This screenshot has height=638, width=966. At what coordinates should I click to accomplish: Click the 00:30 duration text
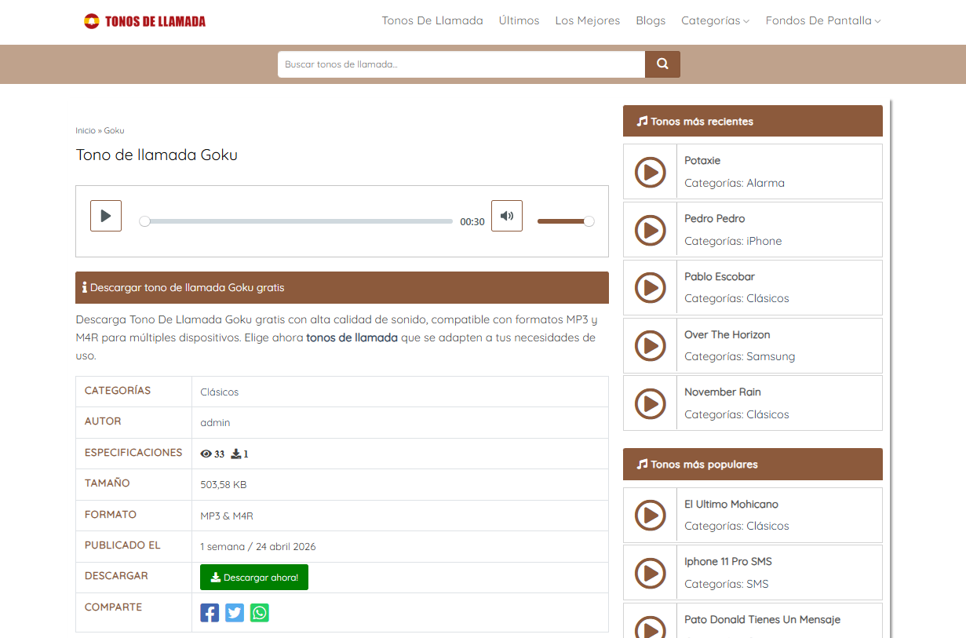tap(472, 222)
